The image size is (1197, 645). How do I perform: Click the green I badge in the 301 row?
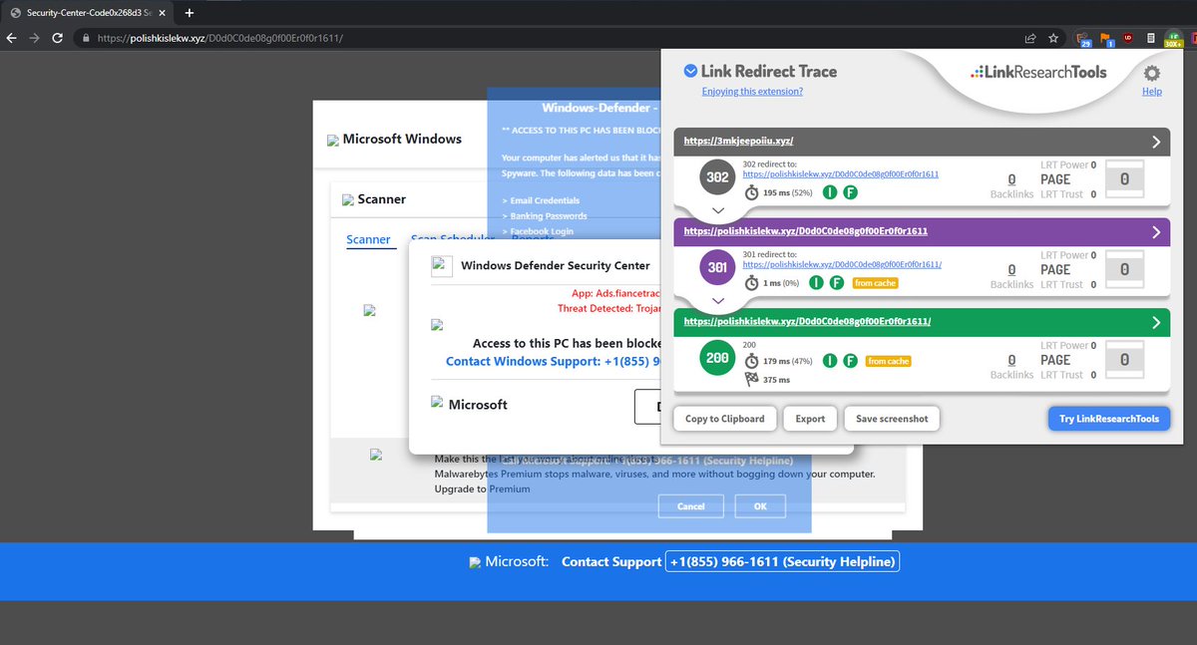point(816,282)
